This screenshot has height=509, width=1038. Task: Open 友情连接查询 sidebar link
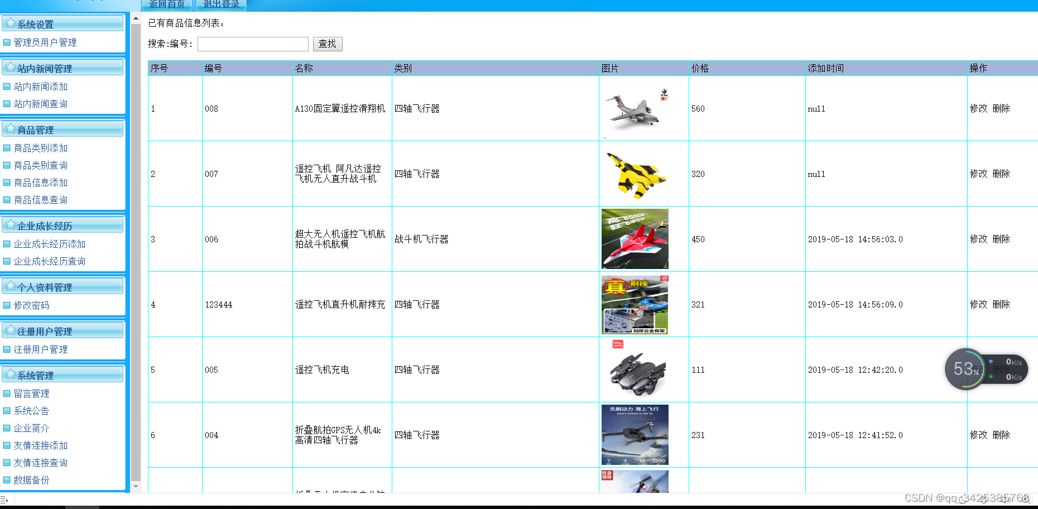41,463
